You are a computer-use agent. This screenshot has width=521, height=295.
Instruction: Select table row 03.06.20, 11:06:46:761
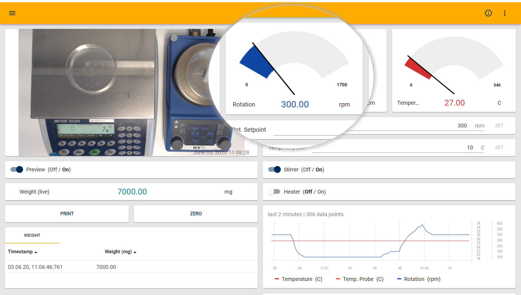(x=131, y=267)
